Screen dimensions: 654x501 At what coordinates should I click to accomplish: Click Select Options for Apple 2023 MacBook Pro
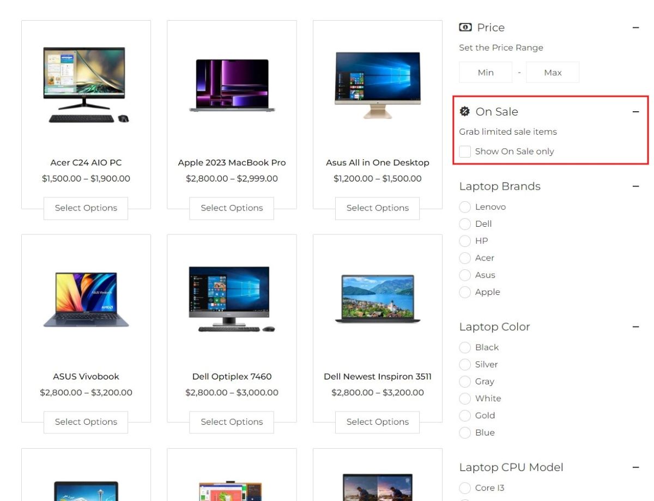click(232, 208)
